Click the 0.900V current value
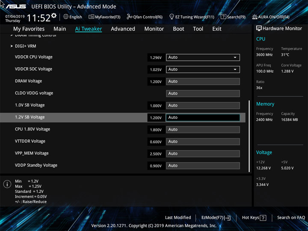This screenshot has width=308, height=231. coord(156,166)
